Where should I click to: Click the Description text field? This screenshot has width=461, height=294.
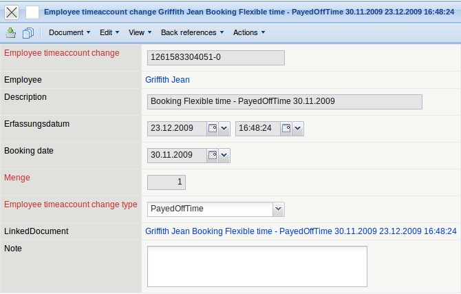point(284,101)
